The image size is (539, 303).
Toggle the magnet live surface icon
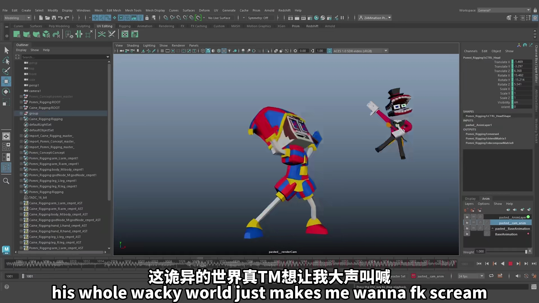(x=198, y=18)
